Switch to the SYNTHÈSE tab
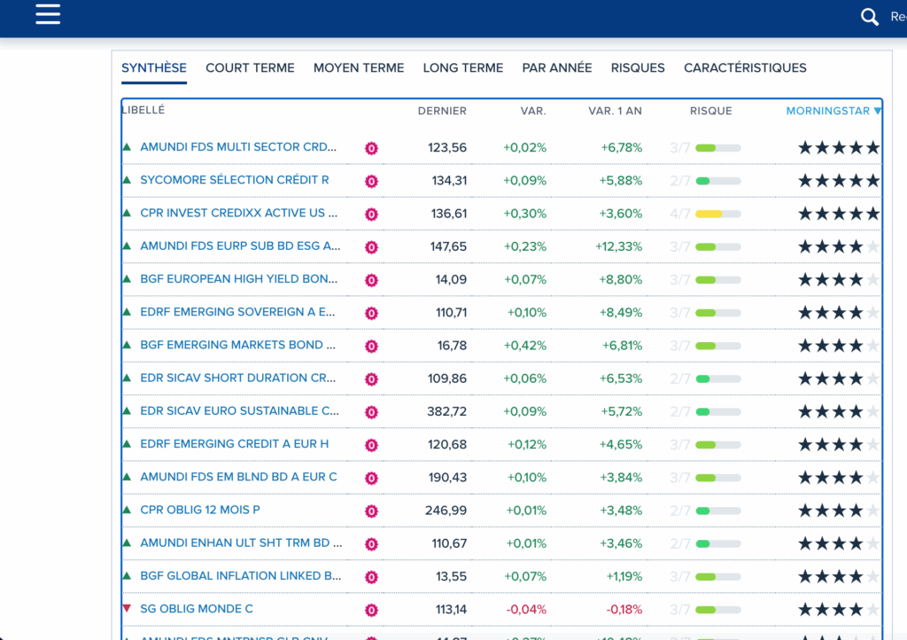 pyautogui.click(x=154, y=67)
